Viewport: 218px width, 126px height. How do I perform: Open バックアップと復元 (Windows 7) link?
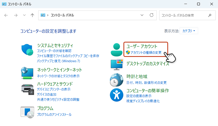point(58,61)
